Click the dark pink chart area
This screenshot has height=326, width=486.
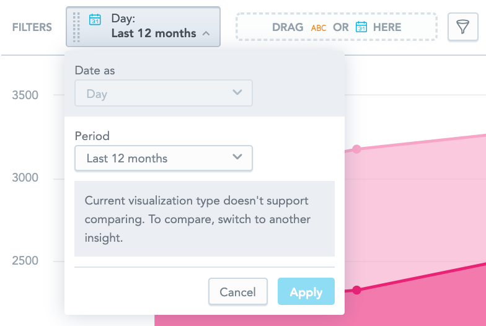[422, 304]
